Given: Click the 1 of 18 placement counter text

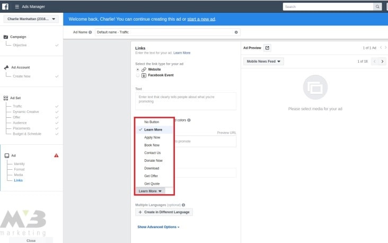Looking at the screenshot, I should tap(363, 62).
